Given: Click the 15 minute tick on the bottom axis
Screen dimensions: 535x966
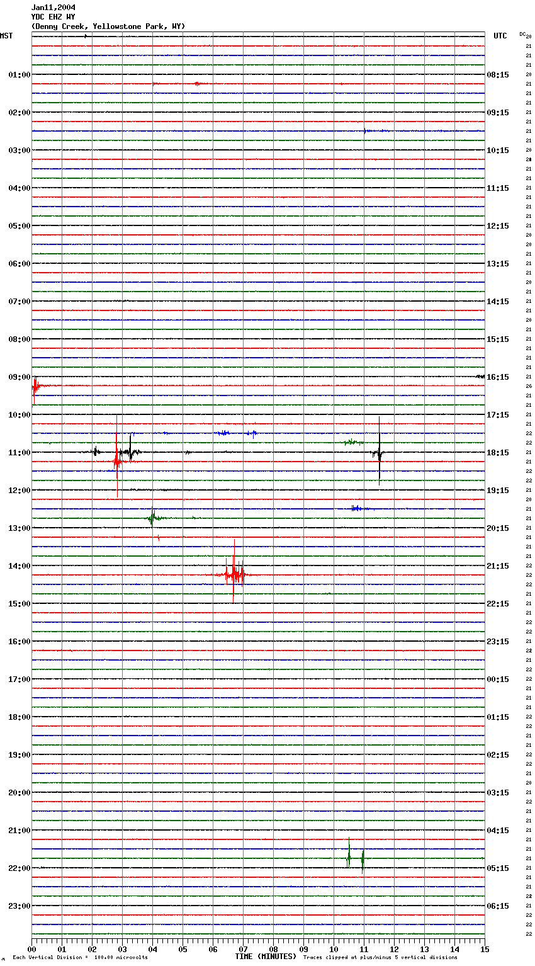Looking at the screenshot, I should coord(484,949).
